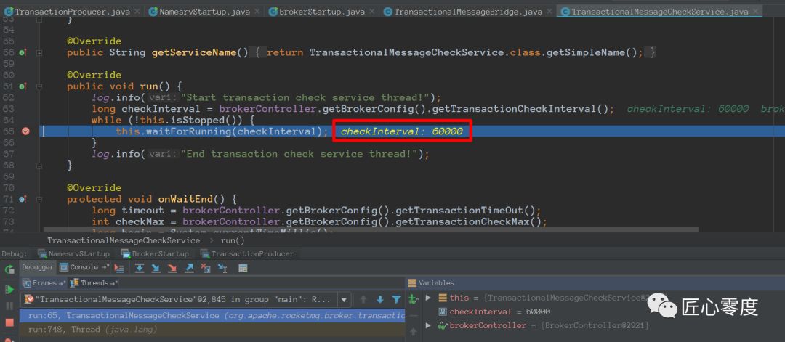
Task: Click the frames filter funnel icon
Action: pyautogui.click(x=397, y=299)
